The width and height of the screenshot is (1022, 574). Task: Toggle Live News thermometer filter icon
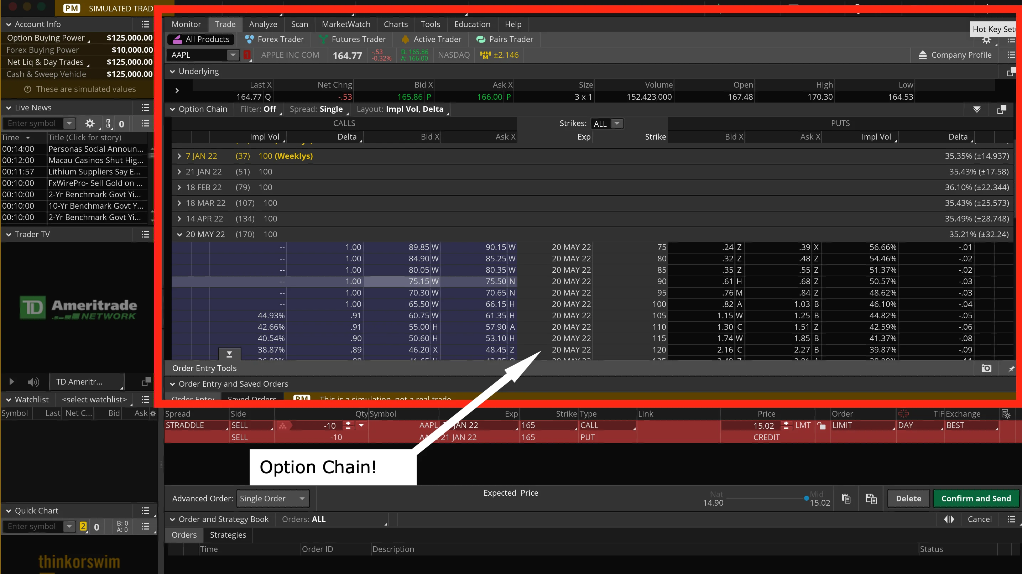click(x=108, y=124)
